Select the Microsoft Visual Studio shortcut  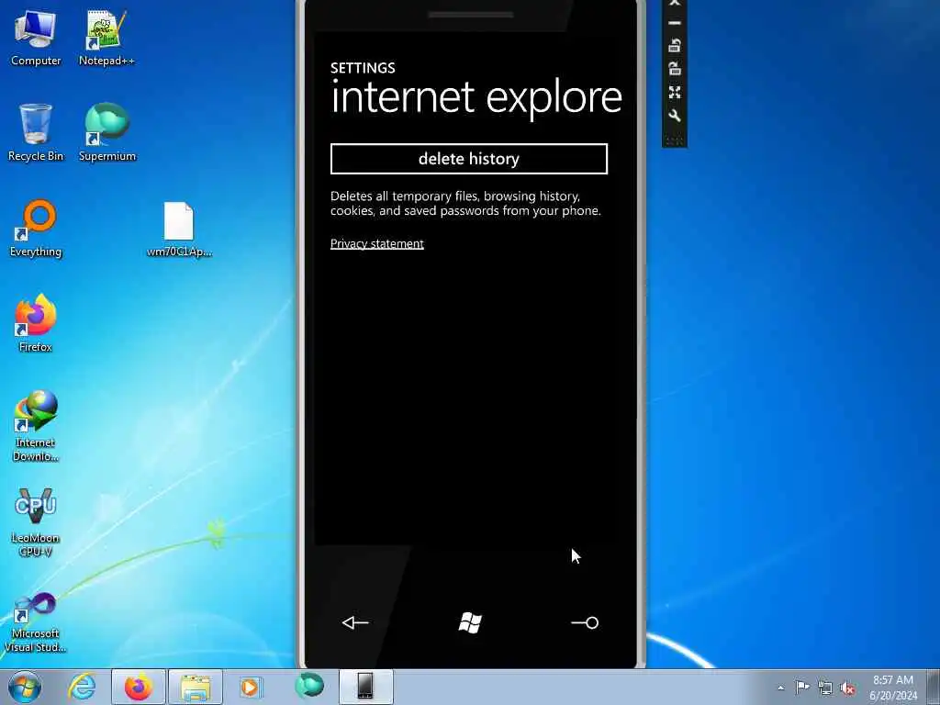pos(36,622)
